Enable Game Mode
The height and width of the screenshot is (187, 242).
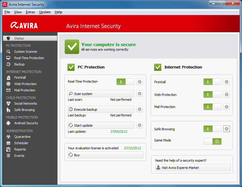pos(213,141)
